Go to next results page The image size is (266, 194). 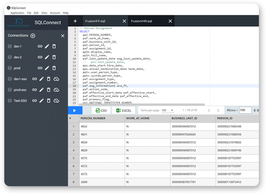[218, 110]
